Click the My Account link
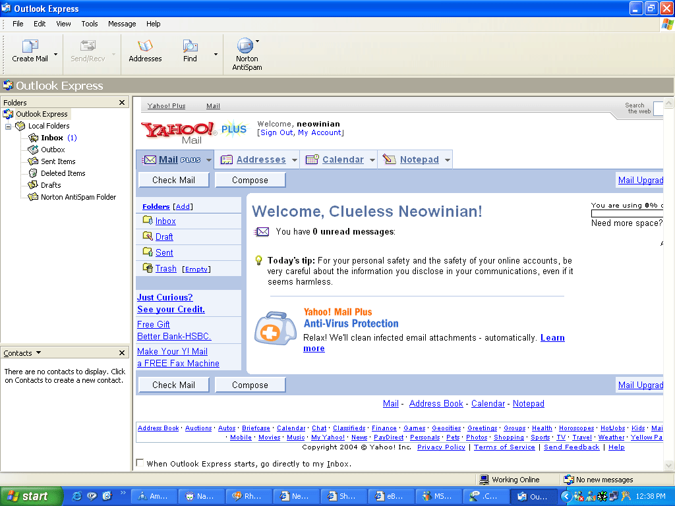The image size is (675, 506). [320, 132]
